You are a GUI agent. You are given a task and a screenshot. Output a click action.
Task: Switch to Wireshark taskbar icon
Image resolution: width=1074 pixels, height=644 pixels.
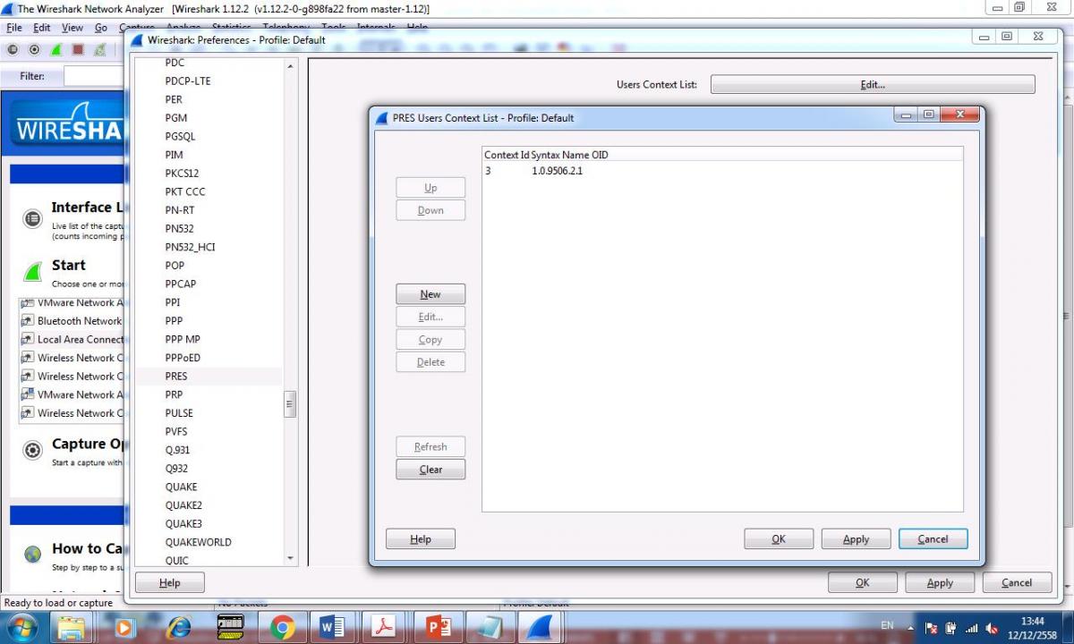tap(539, 627)
